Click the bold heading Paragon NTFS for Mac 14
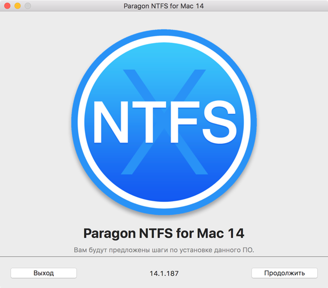 click(x=164, y=233)
